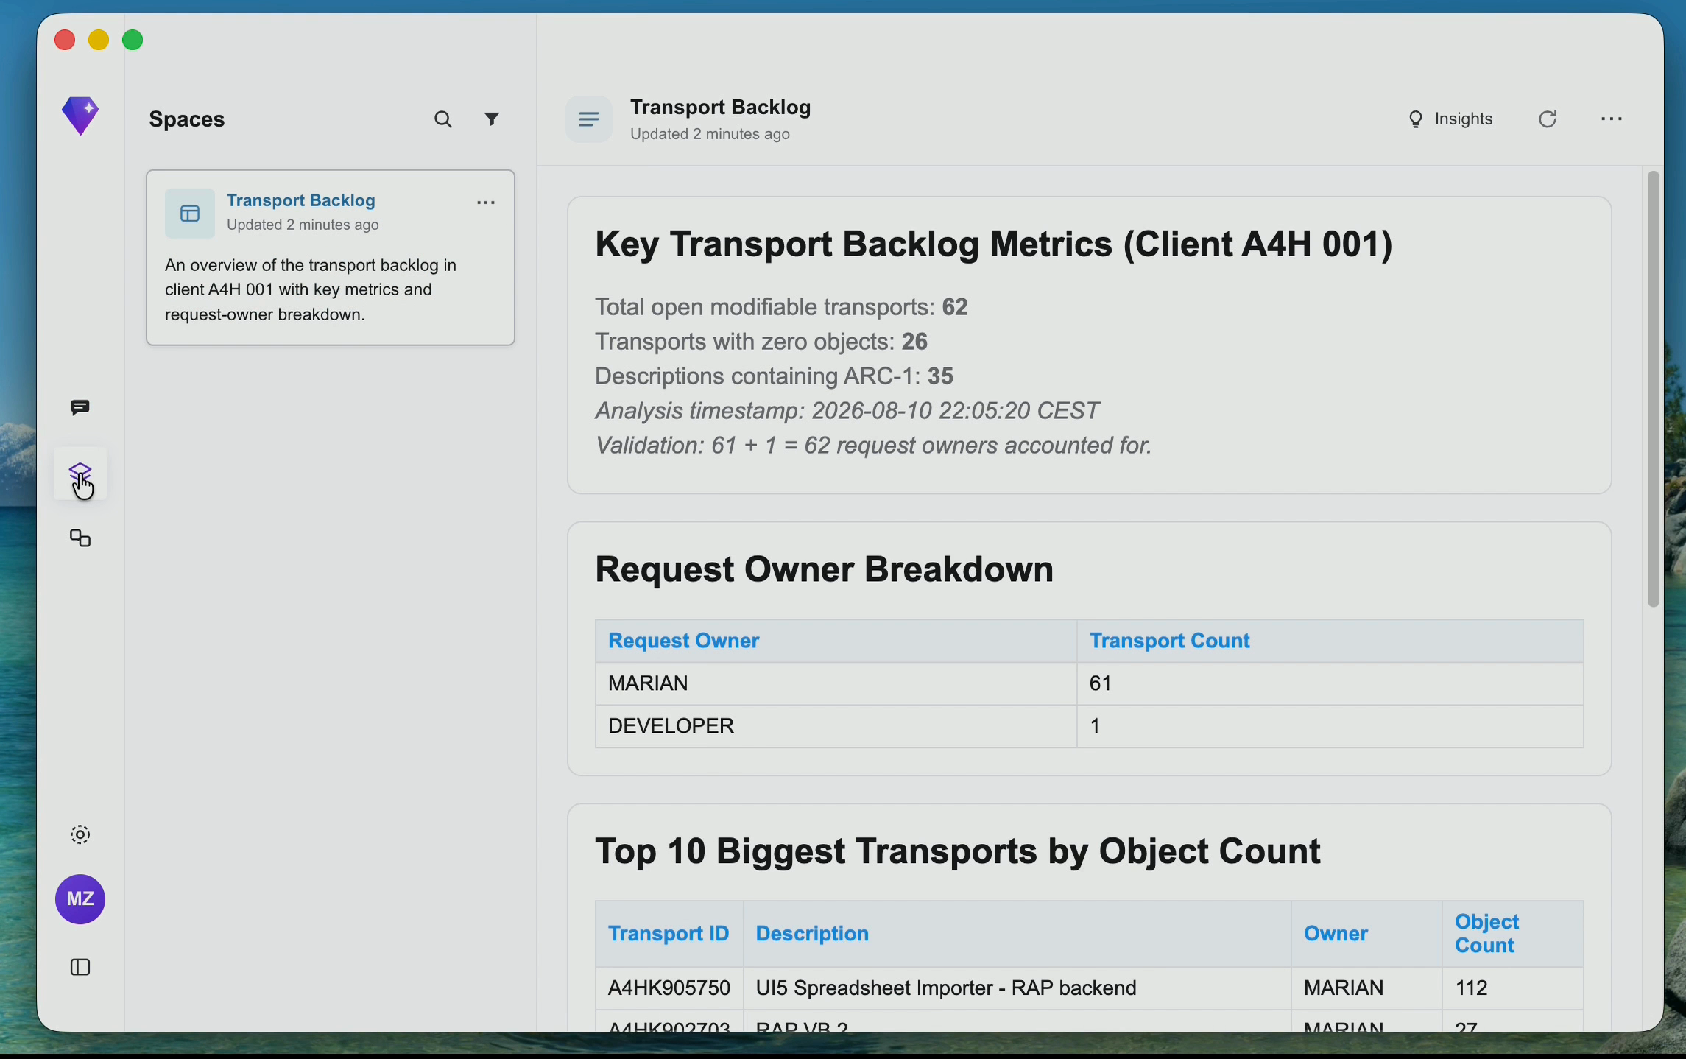Minimize the window with yellow button
The image size is (1686, 1059).
click(99, 40)
